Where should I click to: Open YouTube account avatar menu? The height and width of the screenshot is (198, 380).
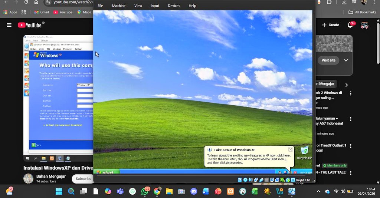click(364, 25)
